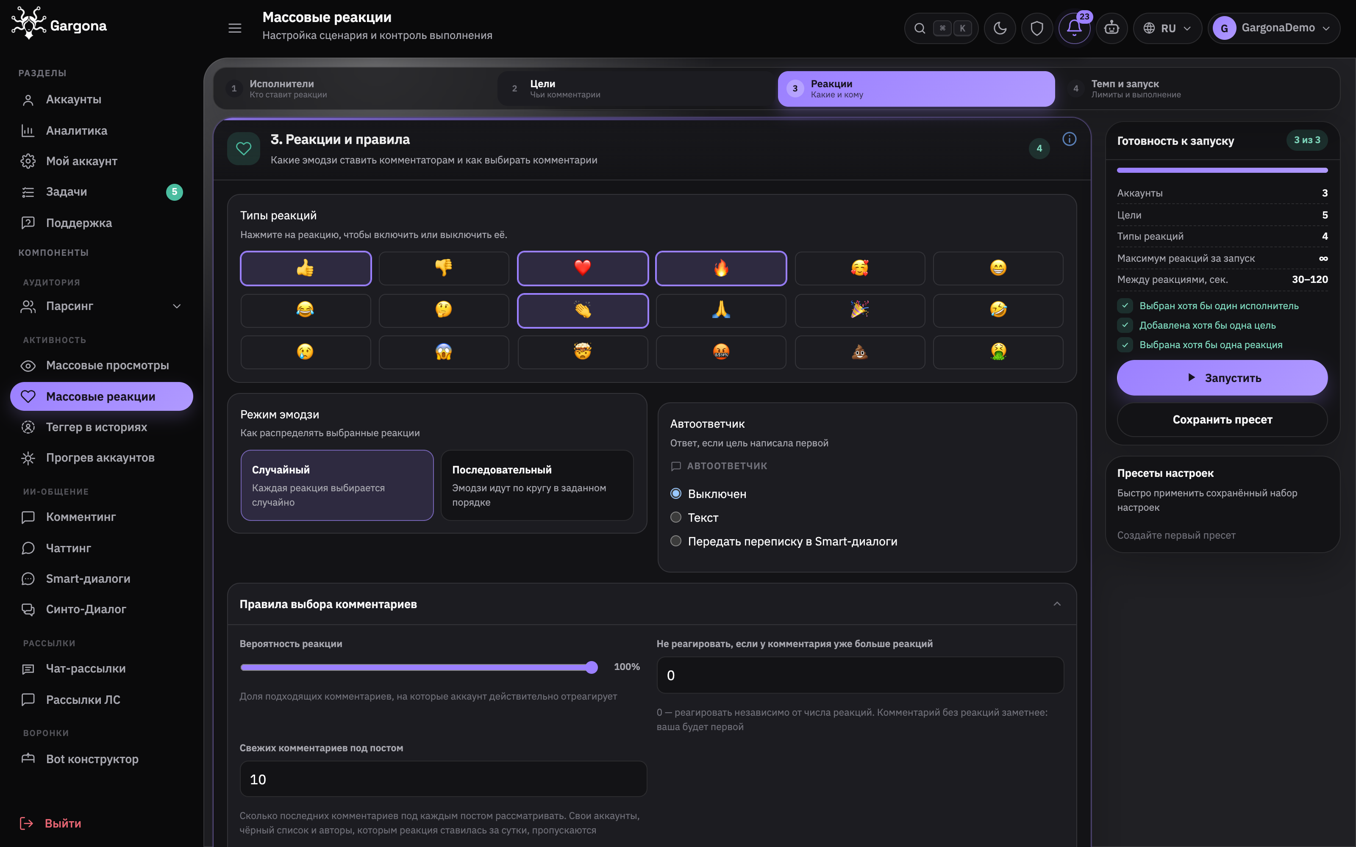Click the Вероятность реакции slider handle
The width and height of the screenshot is (1356, 847).
click(x=591, y=667)
